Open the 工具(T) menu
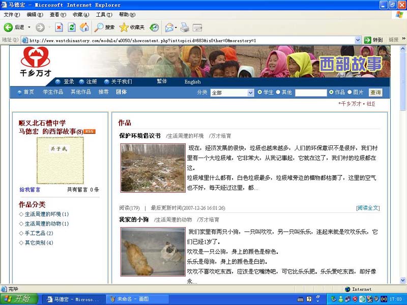This screenshot has height=305, width=407. [104, 15]
